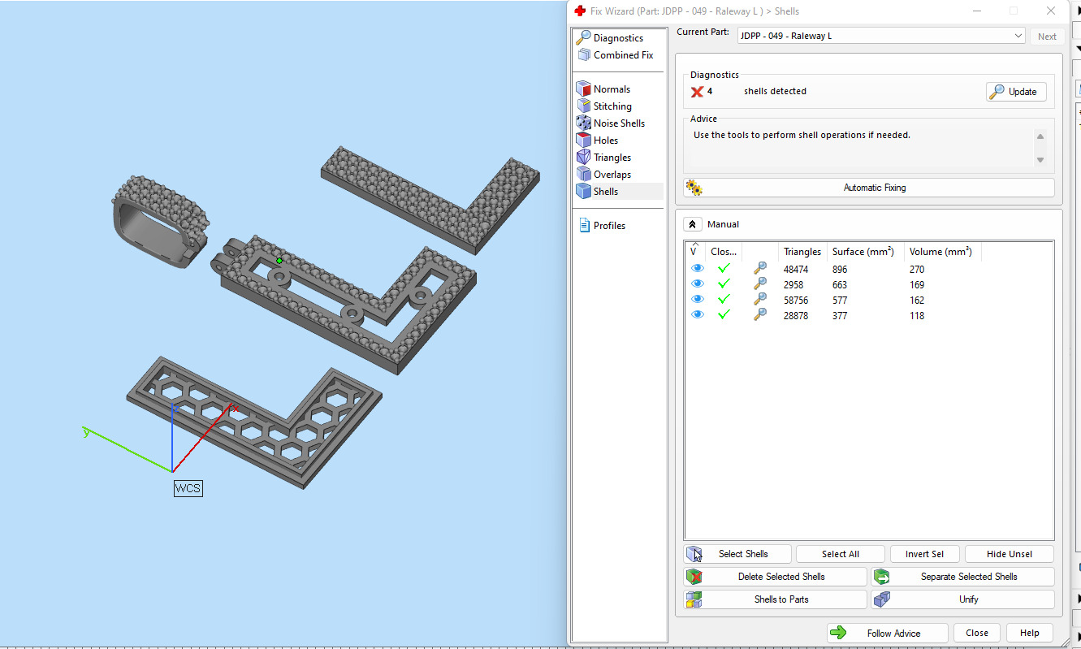Click the WCS label in the viewport
The width and height of the screenshot is (1081, 649).
coord(188,488)
